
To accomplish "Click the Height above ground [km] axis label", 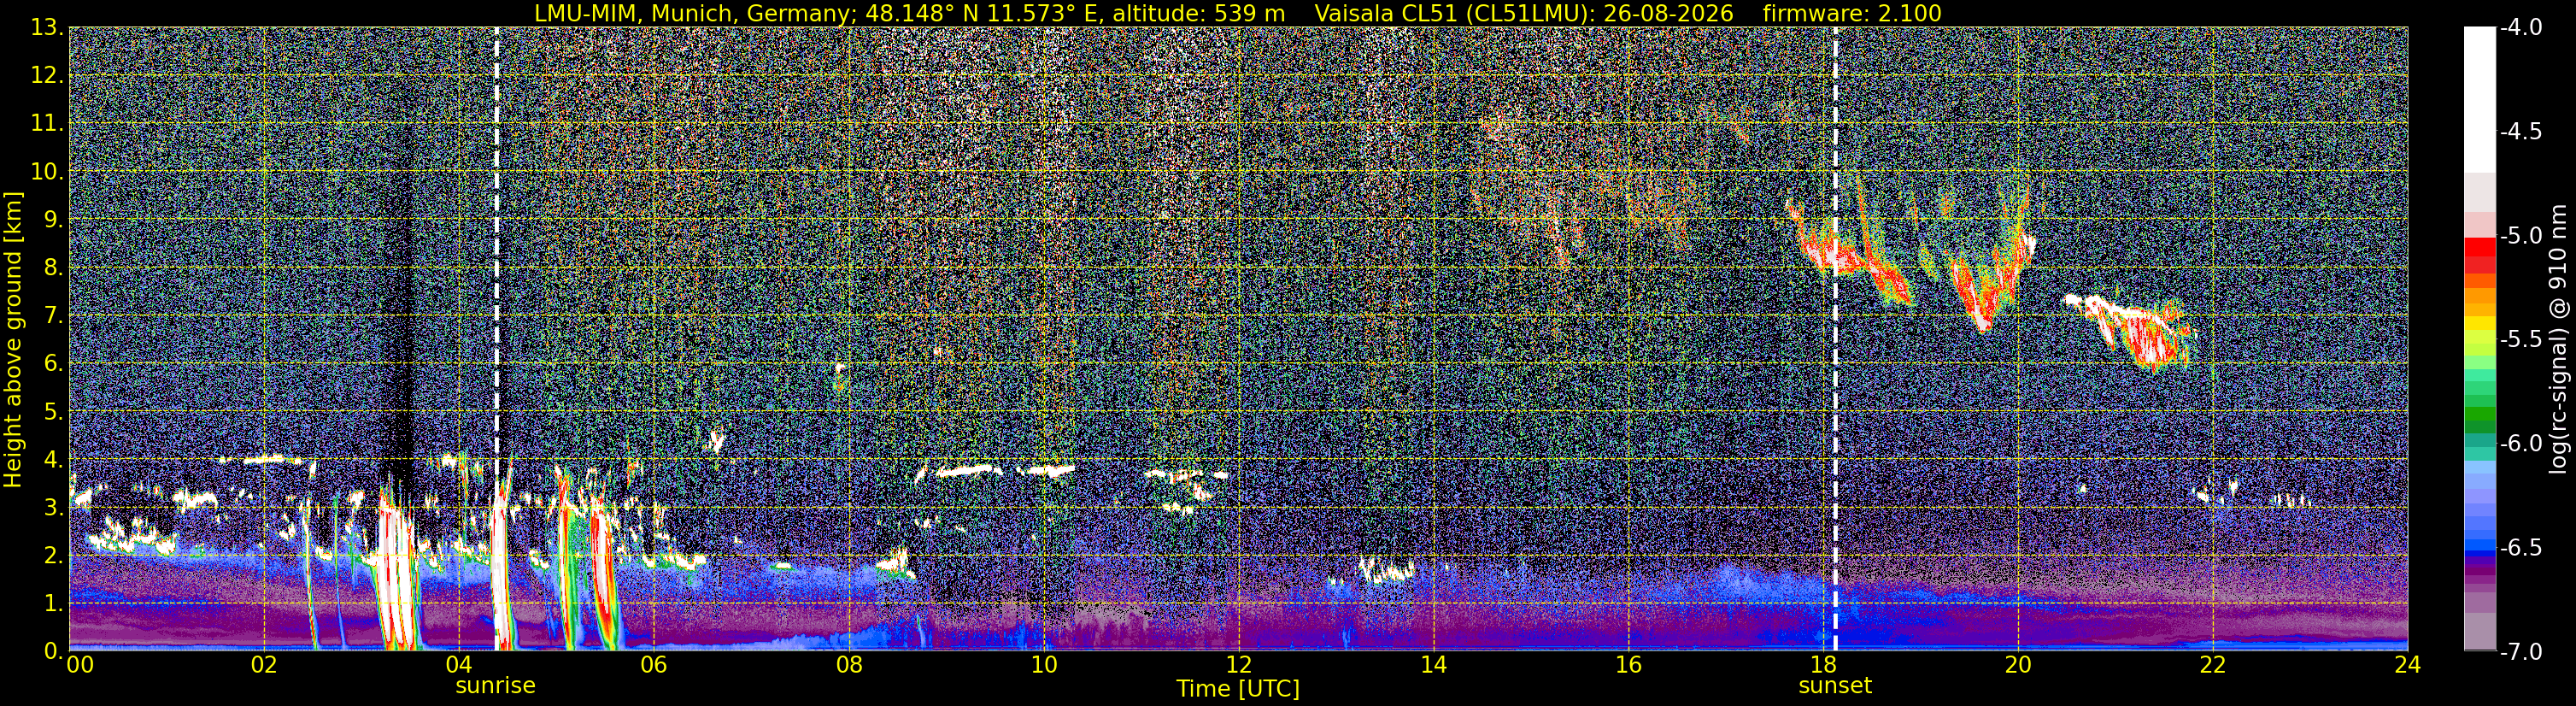I will click(13, 340).
